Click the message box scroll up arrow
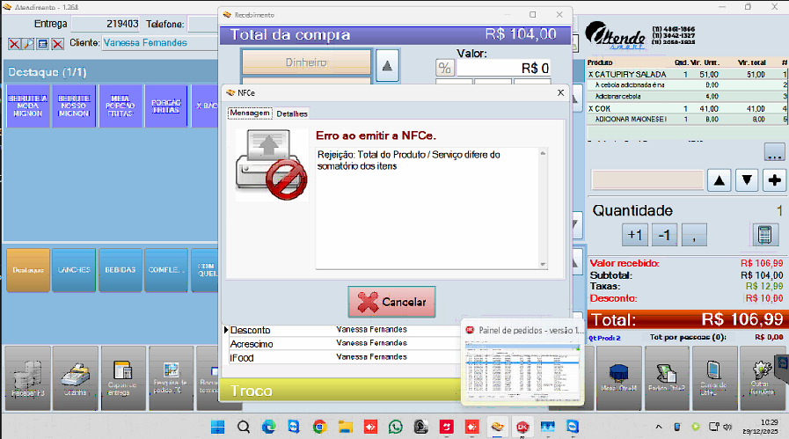The height and width of the screenshot is (439, 789). pyautogui.click(x=543, y=153)
